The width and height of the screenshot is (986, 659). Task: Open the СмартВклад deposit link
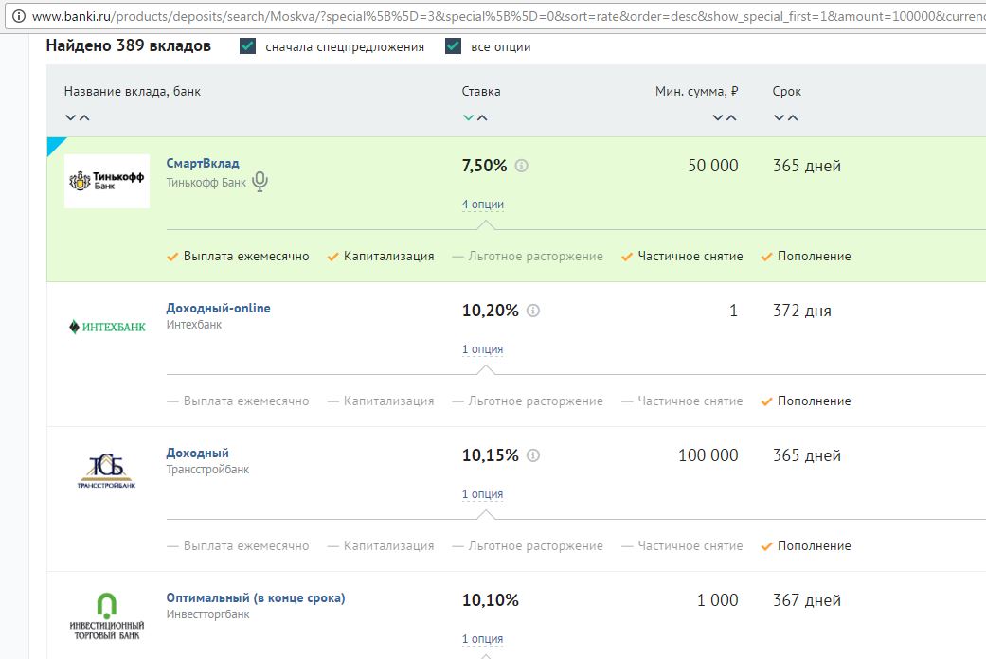tap(203, 164)
